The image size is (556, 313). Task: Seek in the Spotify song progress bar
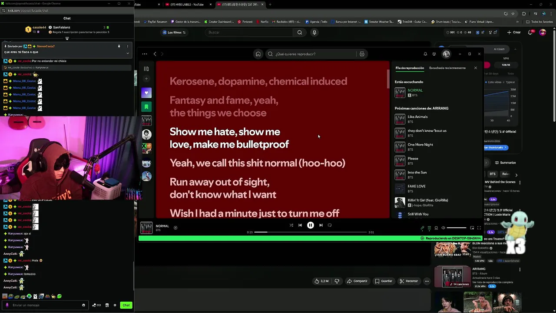coord(311,232)
